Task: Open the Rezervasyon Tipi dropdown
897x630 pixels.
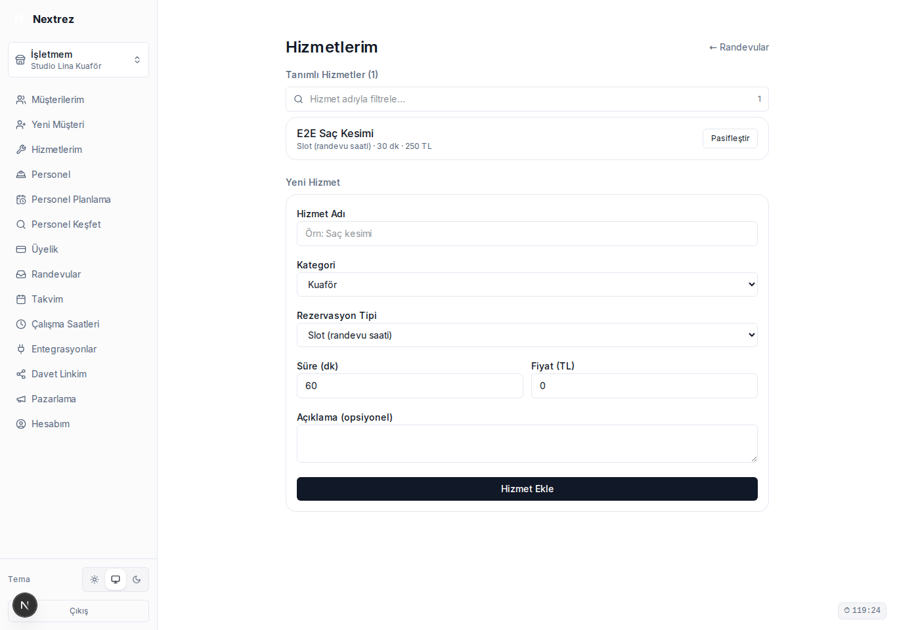Action: tap(527, 335)
